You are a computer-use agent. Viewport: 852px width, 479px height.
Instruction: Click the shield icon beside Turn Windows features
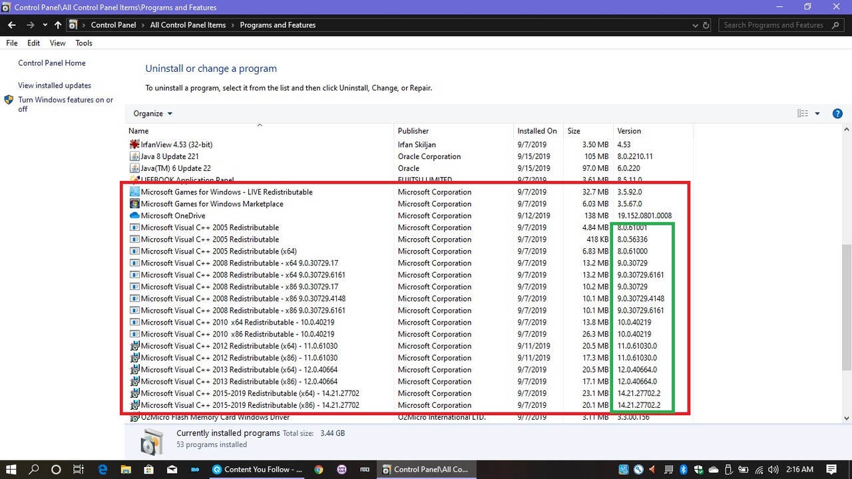click(9, 100)
